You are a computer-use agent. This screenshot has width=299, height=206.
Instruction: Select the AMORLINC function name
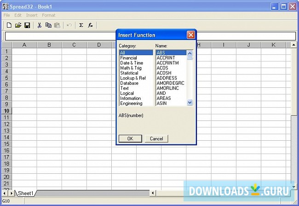coord(171,88)
